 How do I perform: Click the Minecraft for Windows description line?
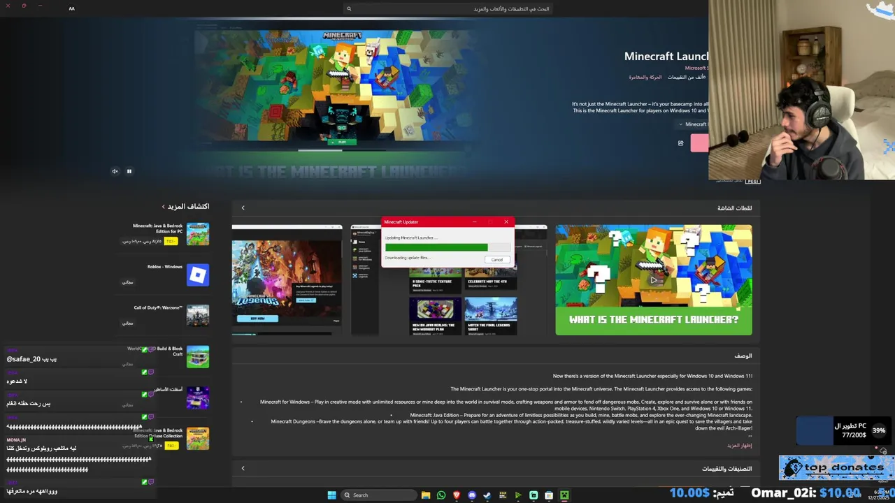pos(506,404)
